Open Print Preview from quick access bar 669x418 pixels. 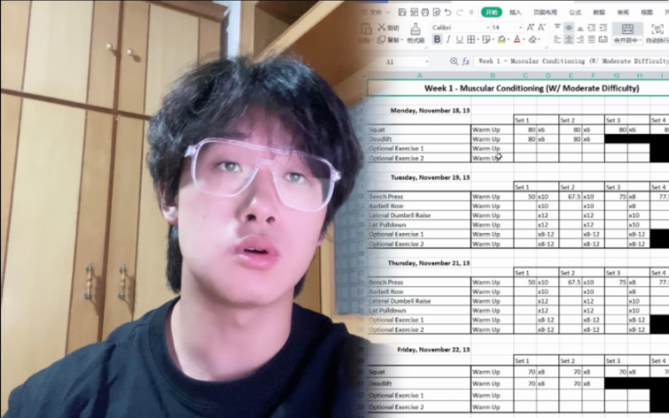(x=436, y=12)
